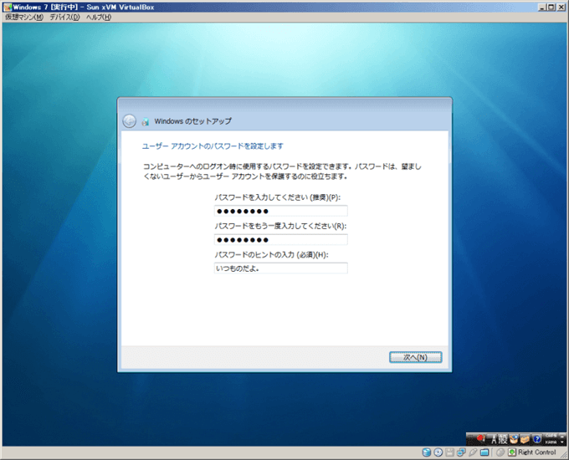Click the 次へ(N) button
This screenshot has width=569, height=460.
click(415, 357)
